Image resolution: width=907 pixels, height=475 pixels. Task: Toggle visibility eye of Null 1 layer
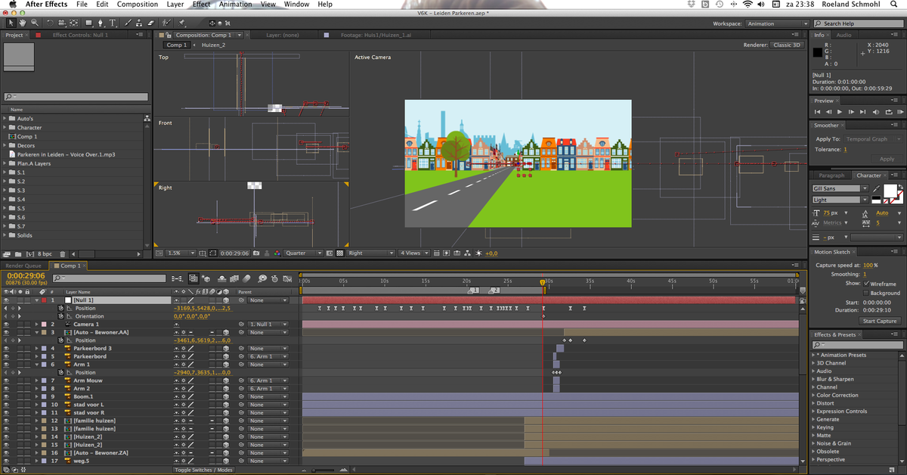[6, 300]
